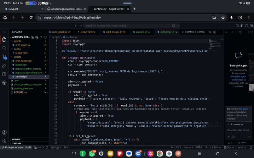
Task: Open the Explorer view in activity bar
Action: pyautogui.click(x=4, y=39)
